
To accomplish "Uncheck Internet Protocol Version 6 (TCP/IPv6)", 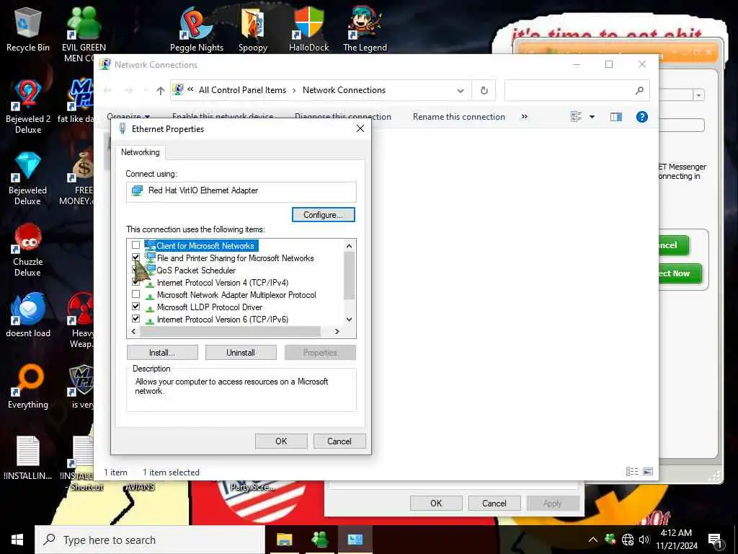I will click(136, 318).
